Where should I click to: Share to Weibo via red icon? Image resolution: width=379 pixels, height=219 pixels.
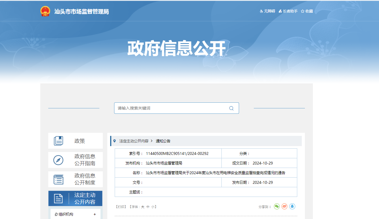pos(284,207)
